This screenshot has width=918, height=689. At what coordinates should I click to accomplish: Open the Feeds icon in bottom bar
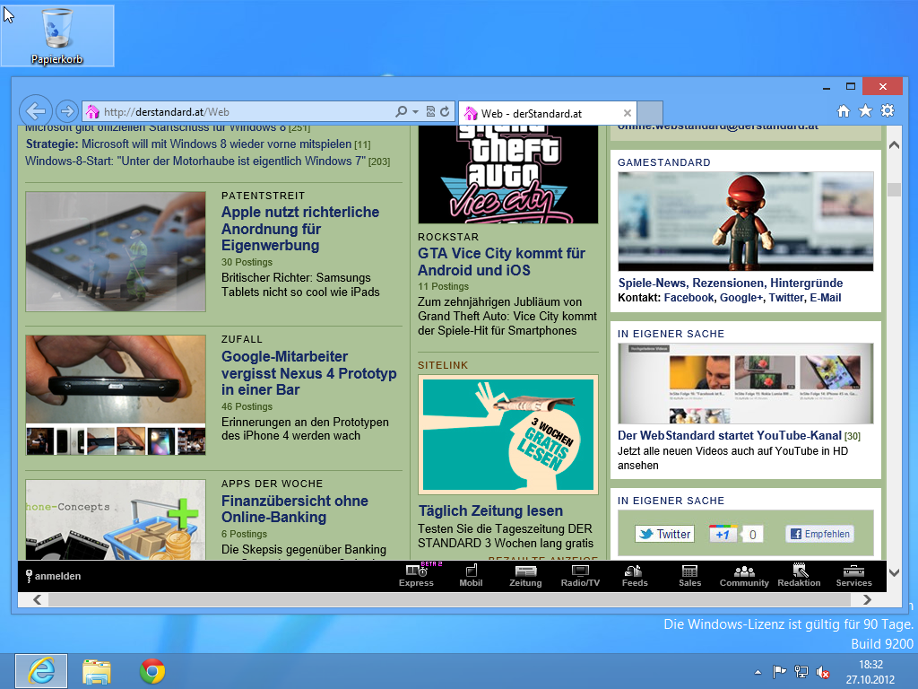tap(635, 575)
